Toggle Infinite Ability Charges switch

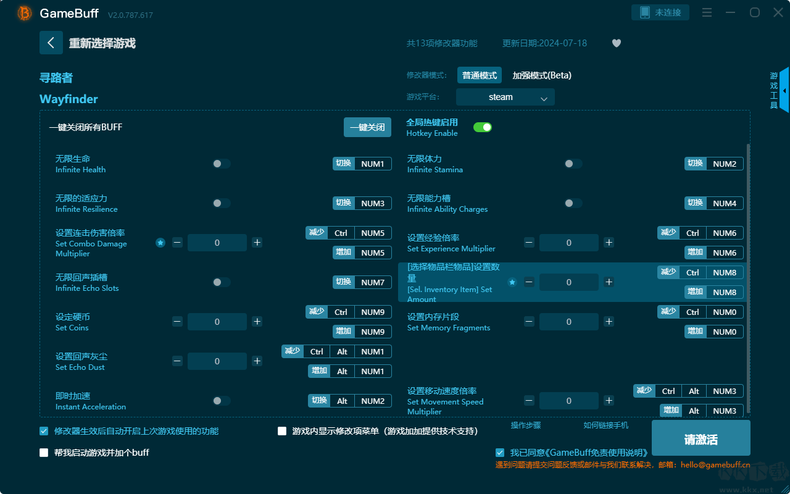coord(573,203)
